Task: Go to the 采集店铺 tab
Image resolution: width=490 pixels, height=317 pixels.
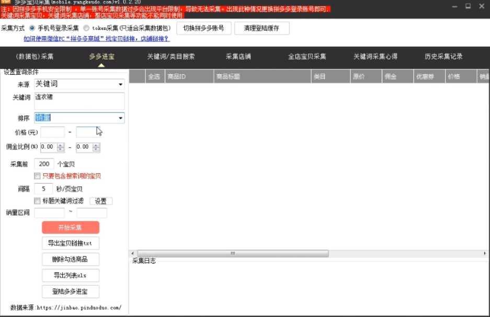Action: 238,56
